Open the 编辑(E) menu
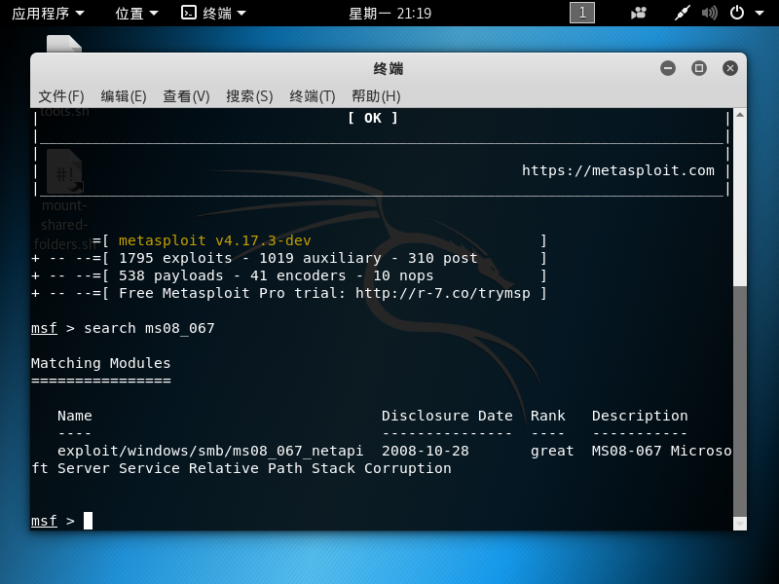The height and width of the screenshot is (584, 779). pos(124,95)
